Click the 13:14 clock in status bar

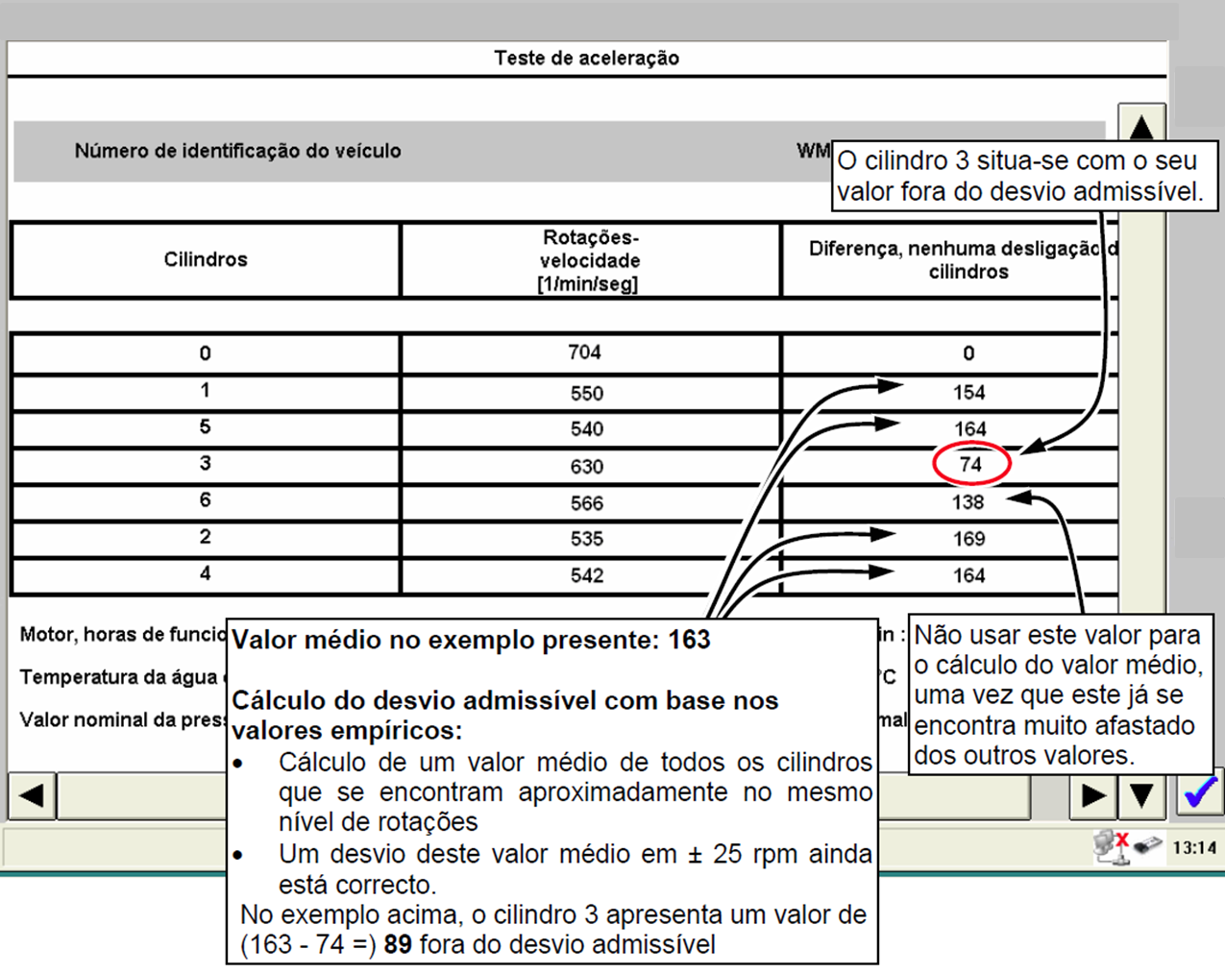pos(1194,848)
